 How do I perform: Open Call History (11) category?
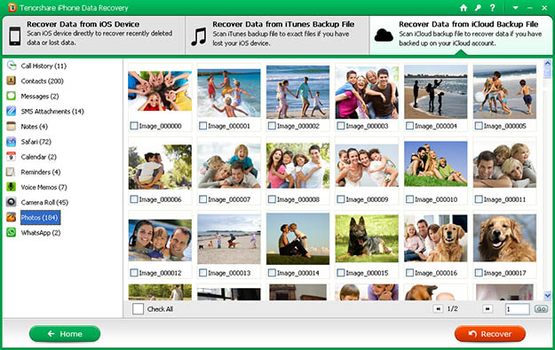click(x=44, y=66)
